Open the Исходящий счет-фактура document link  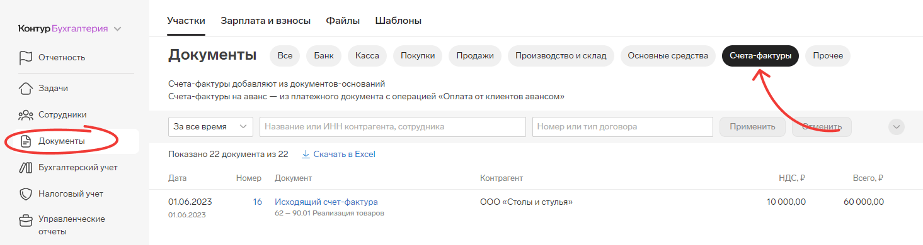pyautogui.click(x=326, y=202)
